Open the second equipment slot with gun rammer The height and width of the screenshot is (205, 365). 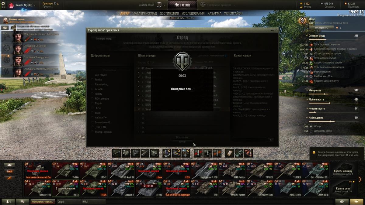tap(176, 153)
